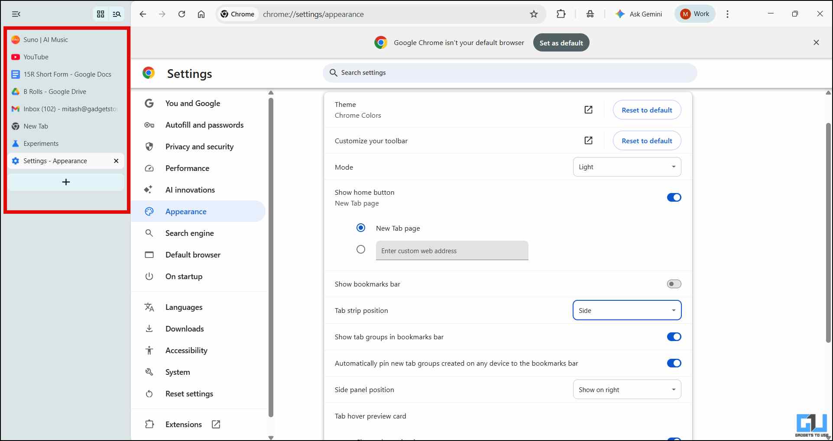833x441 pixels.
Task: Click the tab groups grid icon
Action: (100, 14)
